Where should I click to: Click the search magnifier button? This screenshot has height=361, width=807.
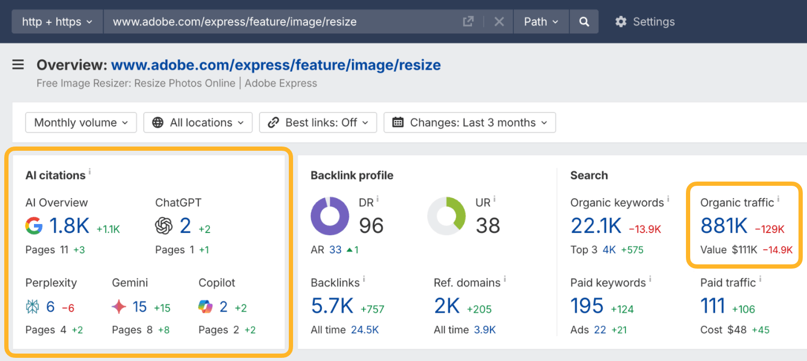(584, 22)
